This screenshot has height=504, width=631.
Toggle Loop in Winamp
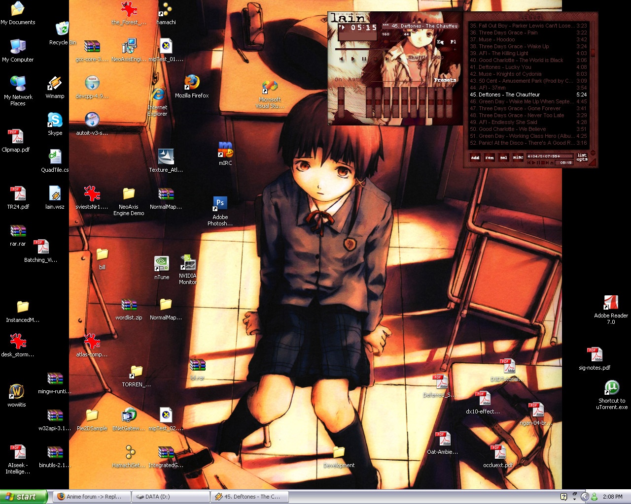click(x=437, y=58)
